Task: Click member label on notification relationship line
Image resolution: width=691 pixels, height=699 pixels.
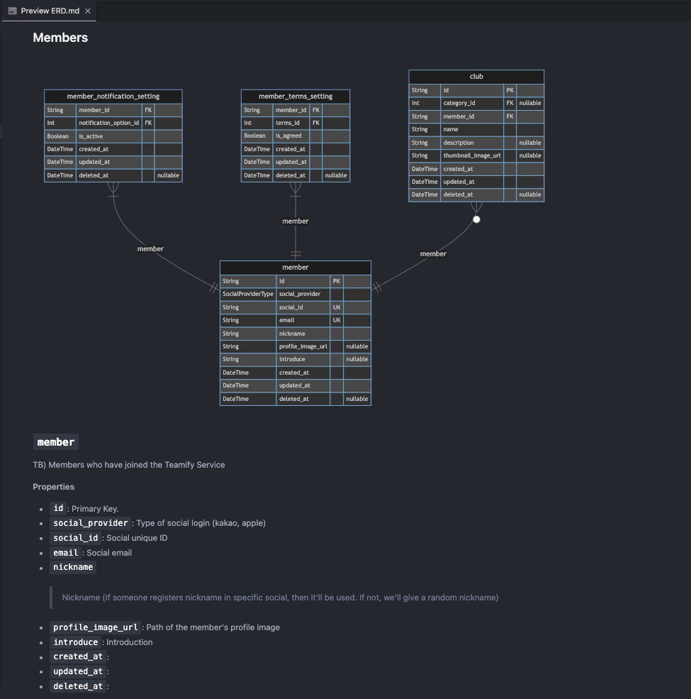Action: [x=150, y=249]
